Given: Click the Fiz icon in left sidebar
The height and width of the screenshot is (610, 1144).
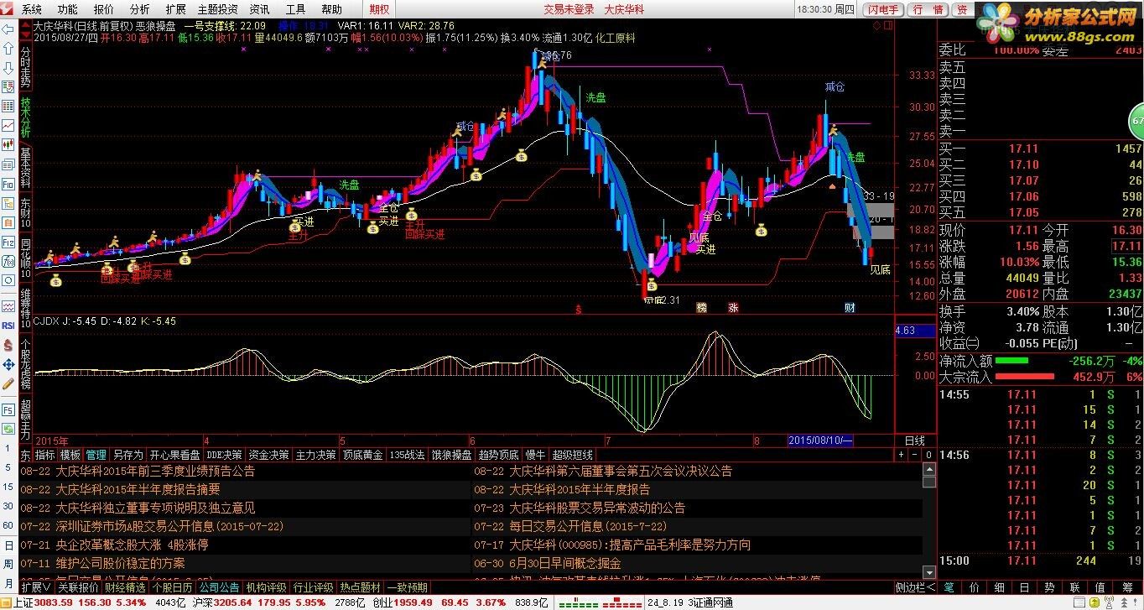Looking at the screenshot, I should point(8,241).
